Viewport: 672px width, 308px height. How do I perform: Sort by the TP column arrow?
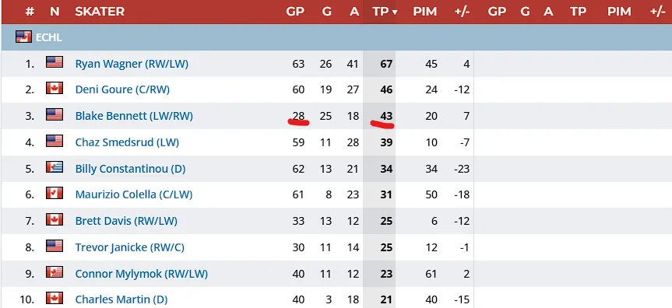pos(394,12)
